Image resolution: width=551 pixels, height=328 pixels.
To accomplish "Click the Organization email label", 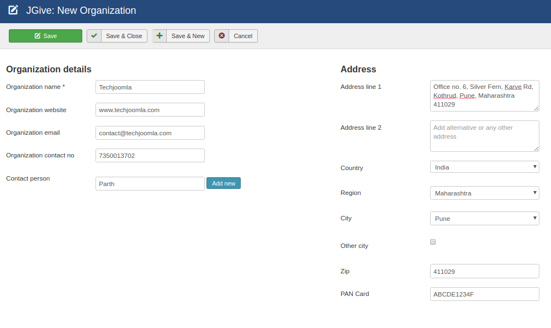I will tap(33, 133).
